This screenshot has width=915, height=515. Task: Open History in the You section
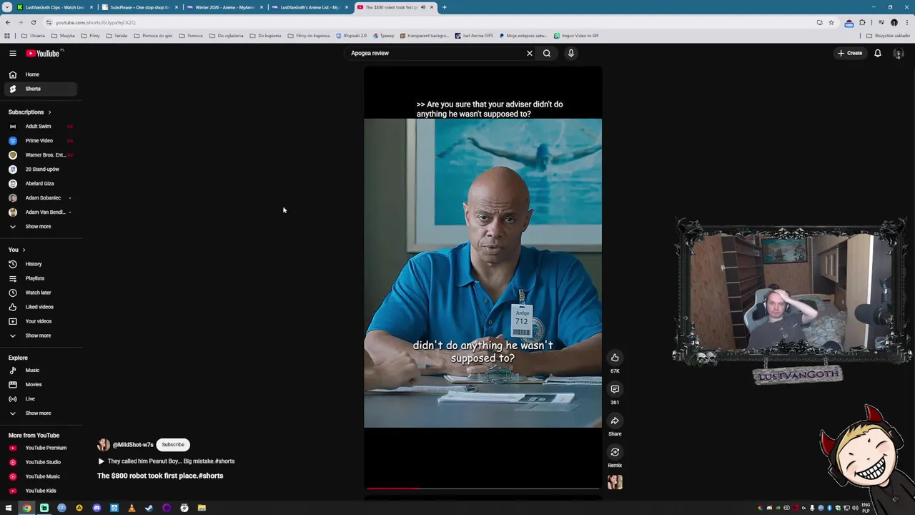click(41, 264)
